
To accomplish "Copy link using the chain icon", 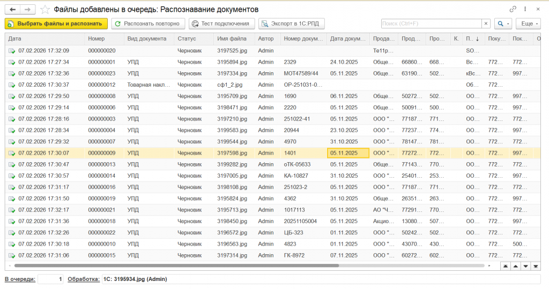I will pyautogui.click(x=513, y=9).
